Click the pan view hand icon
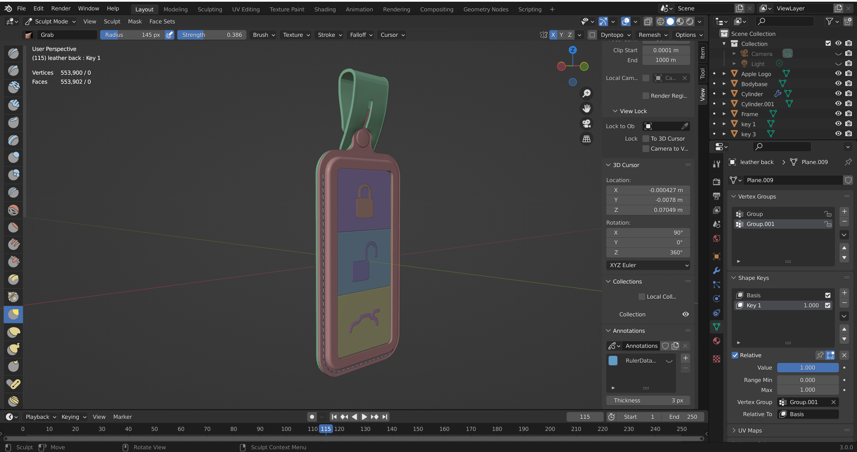 (x=587, y=109)
